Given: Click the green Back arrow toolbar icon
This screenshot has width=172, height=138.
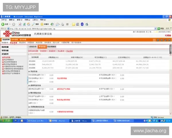Looking at the screenshot, I should [x=3, y=24].
